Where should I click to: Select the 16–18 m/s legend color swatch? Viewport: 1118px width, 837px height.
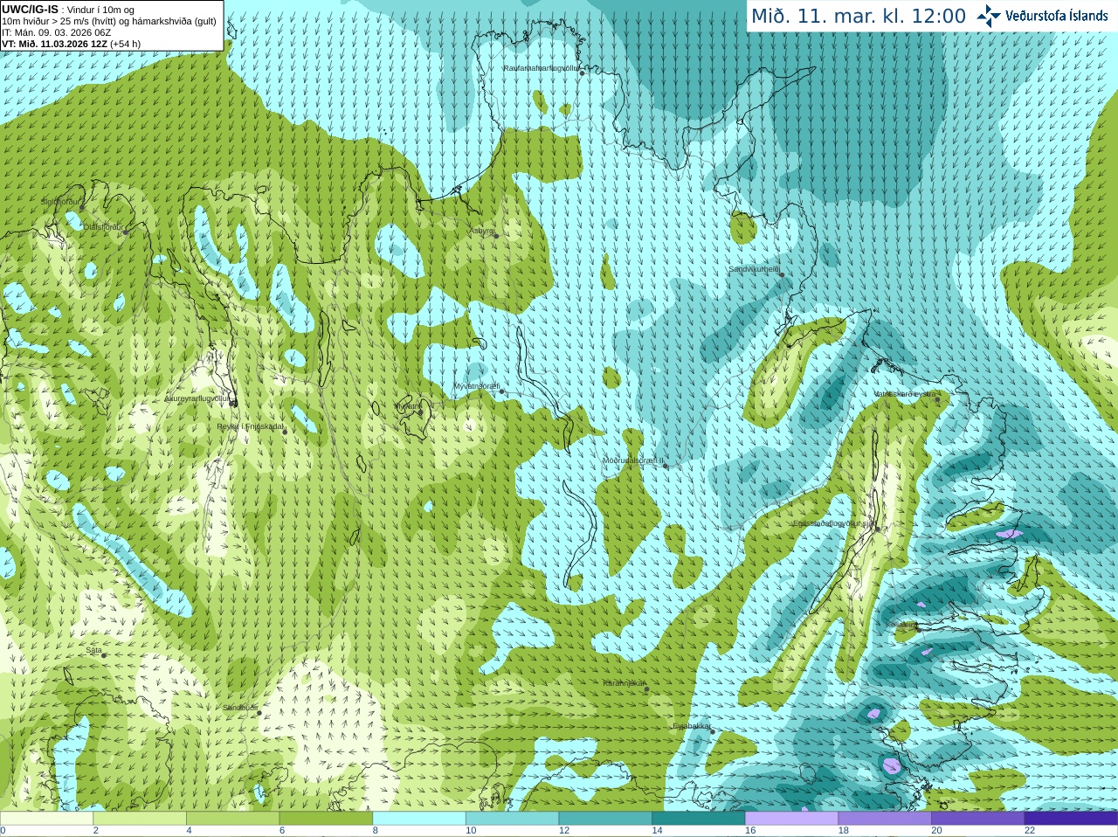pos(792,819)
